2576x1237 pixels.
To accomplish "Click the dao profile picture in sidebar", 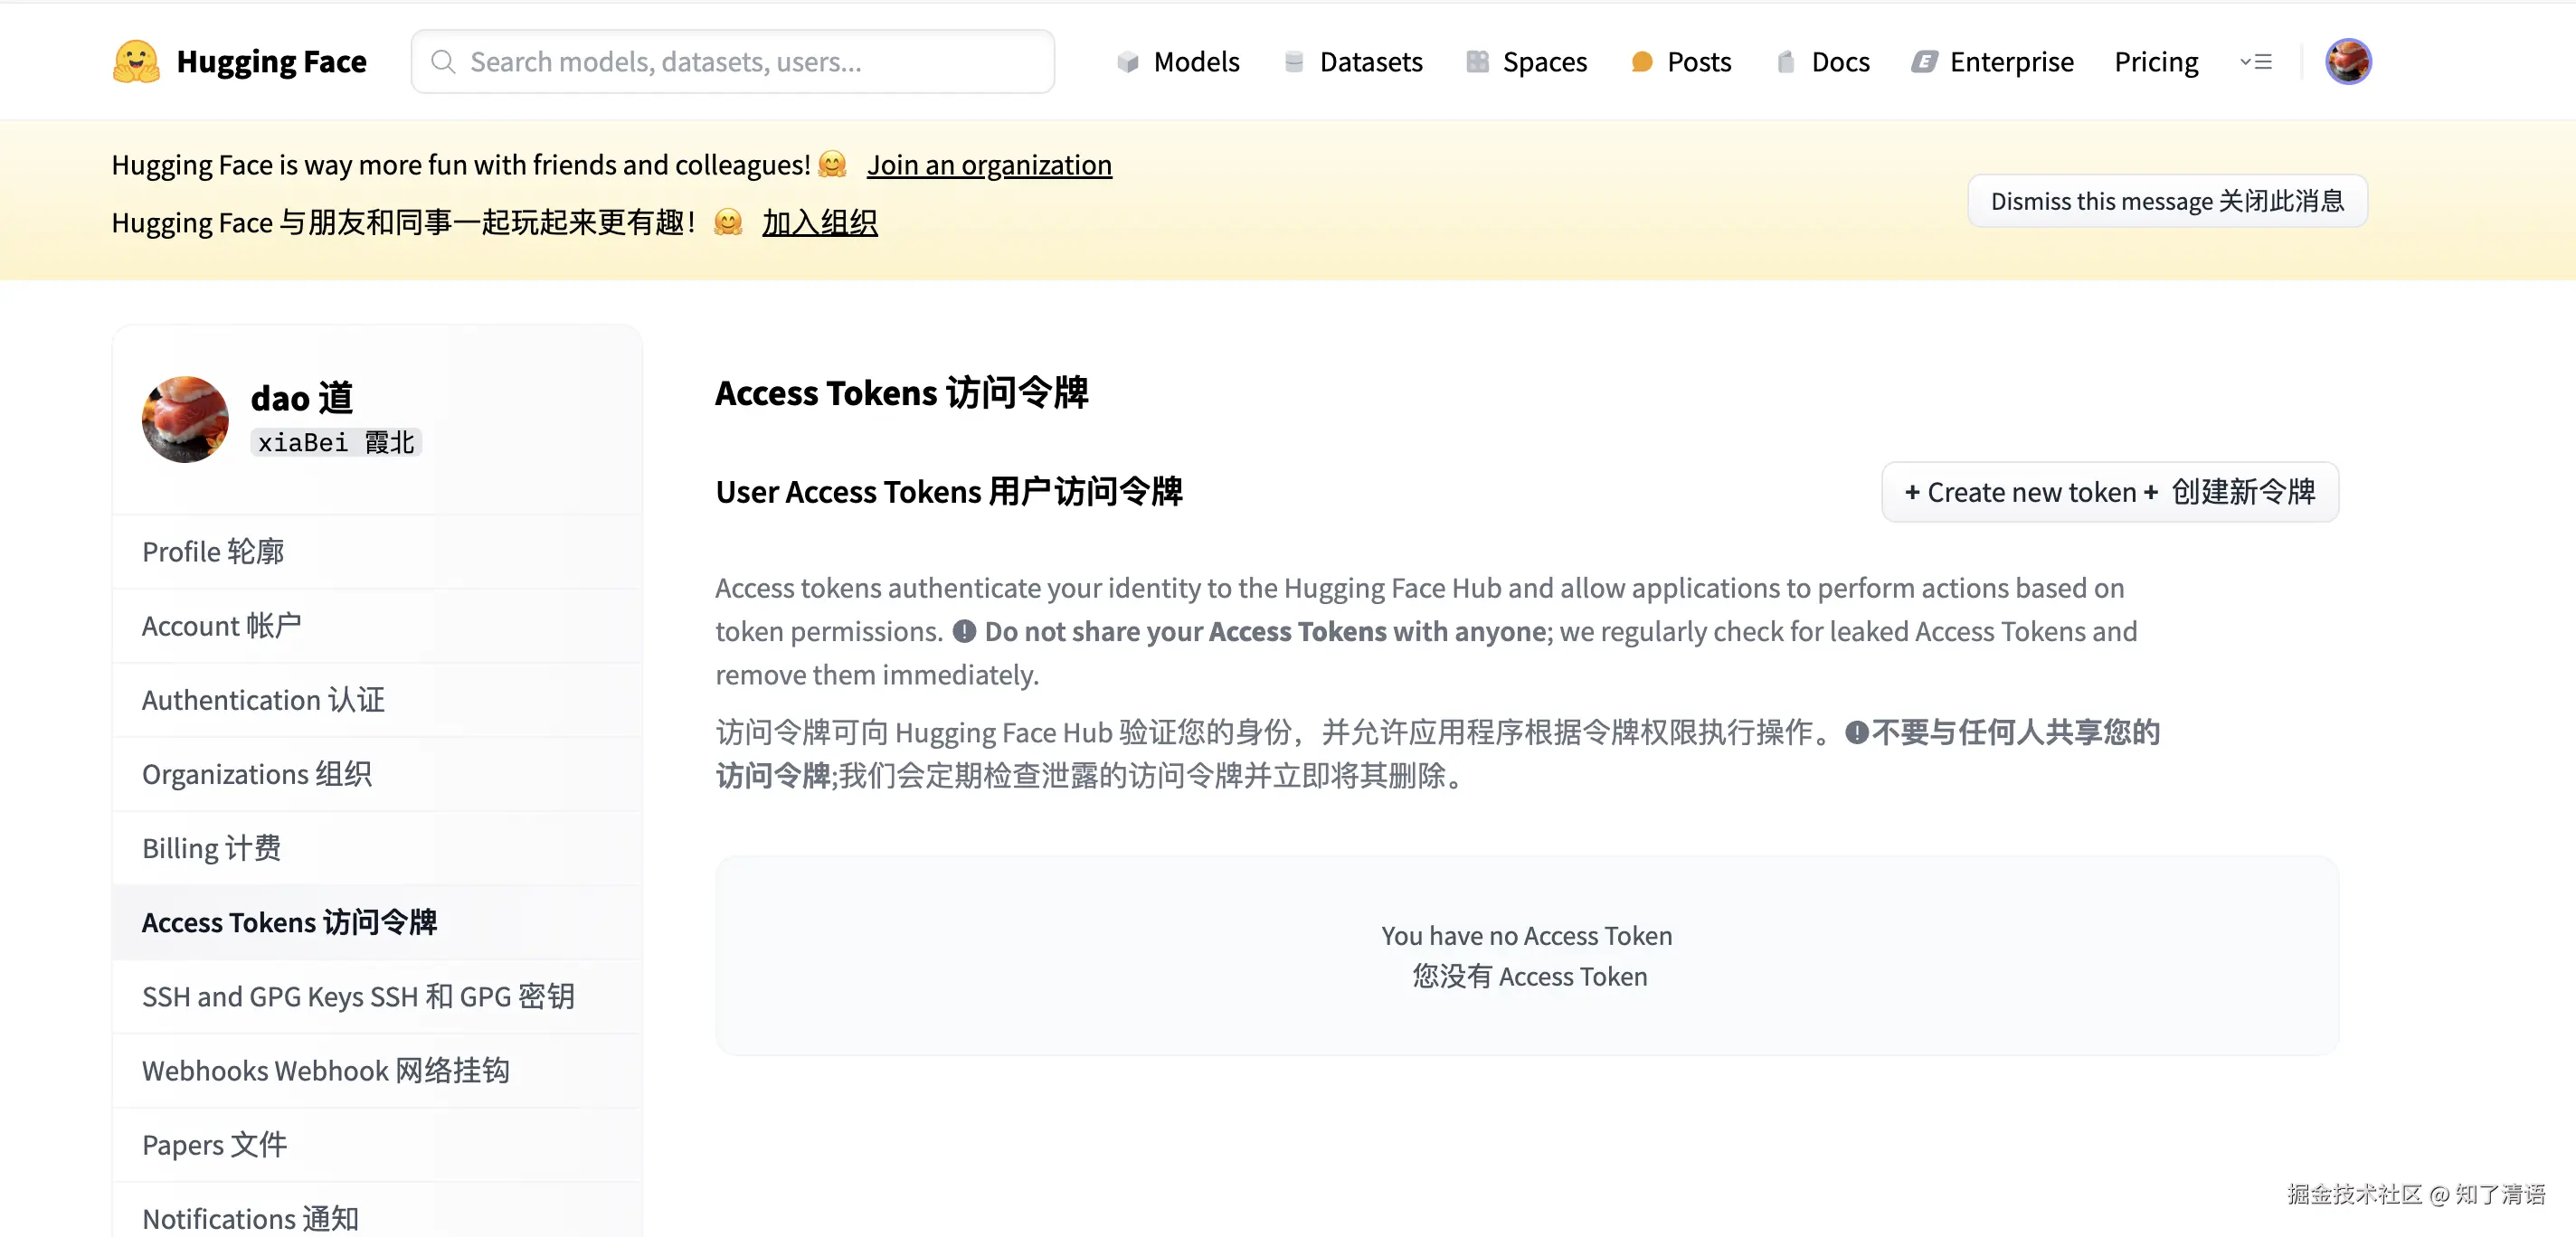I will coord(185,419).
